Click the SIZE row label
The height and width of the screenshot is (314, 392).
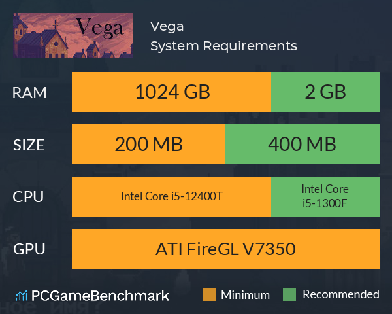29,145
